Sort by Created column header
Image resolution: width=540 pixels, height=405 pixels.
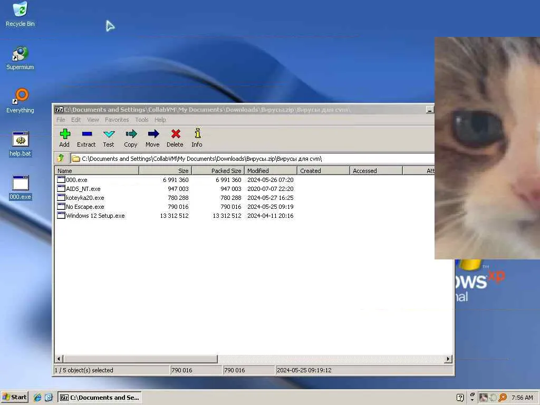click(323, 170)
